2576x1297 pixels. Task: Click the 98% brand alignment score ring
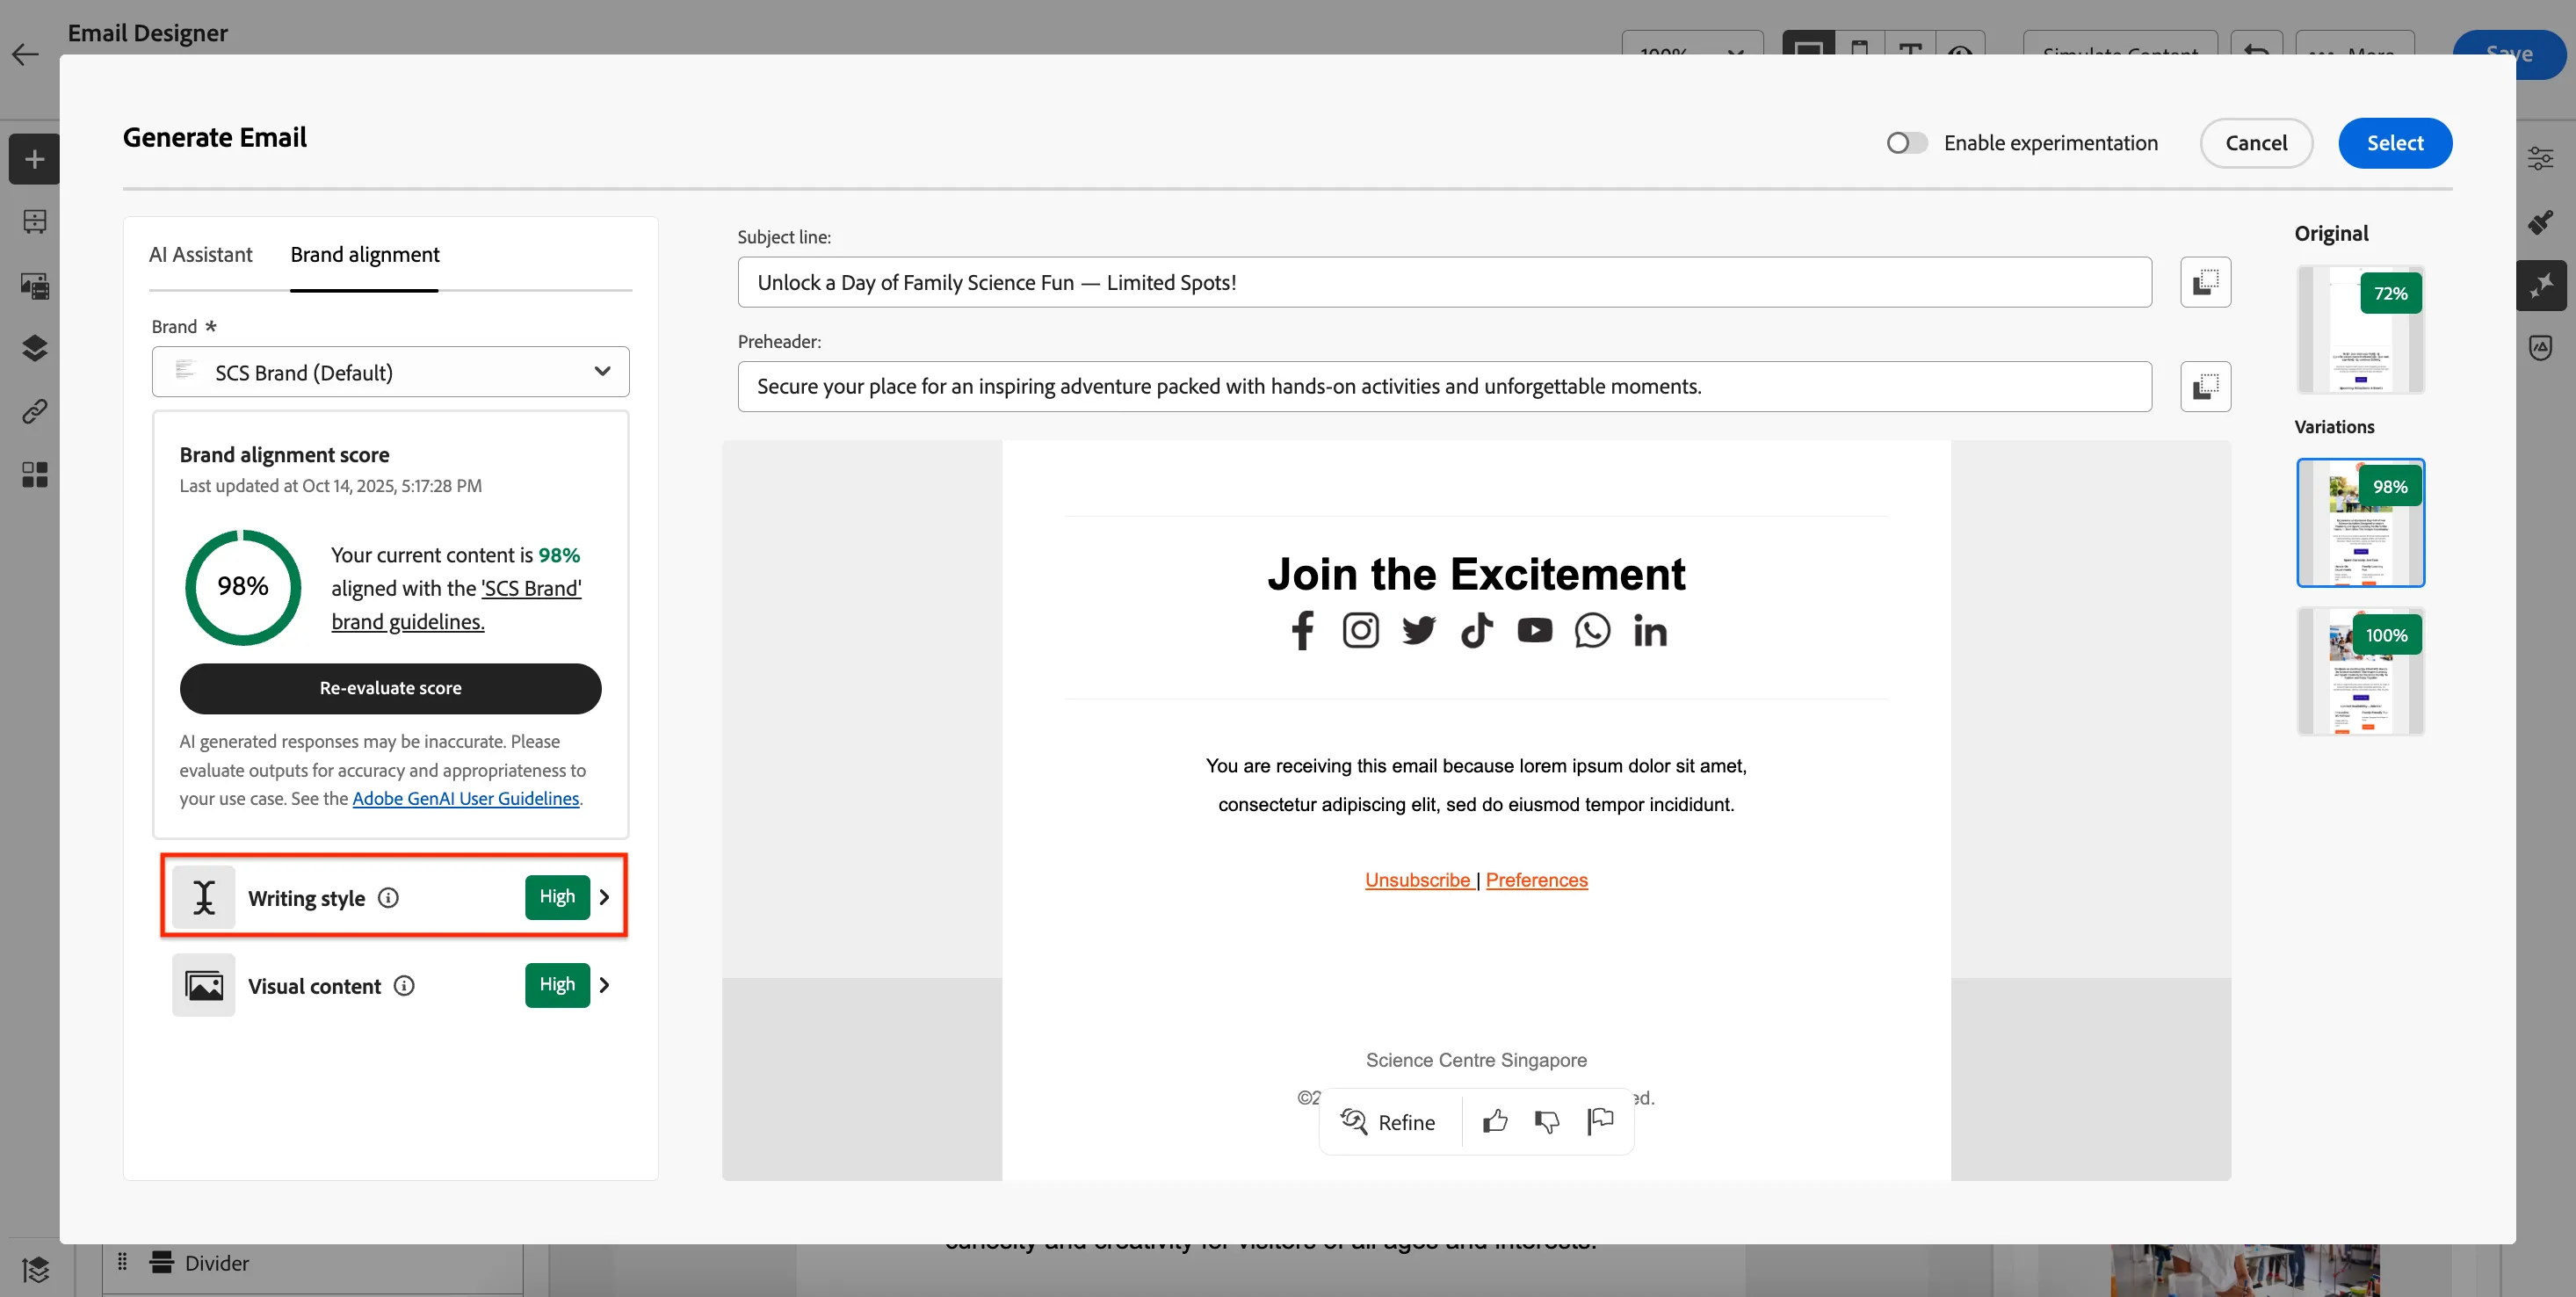tap(243, 587)
